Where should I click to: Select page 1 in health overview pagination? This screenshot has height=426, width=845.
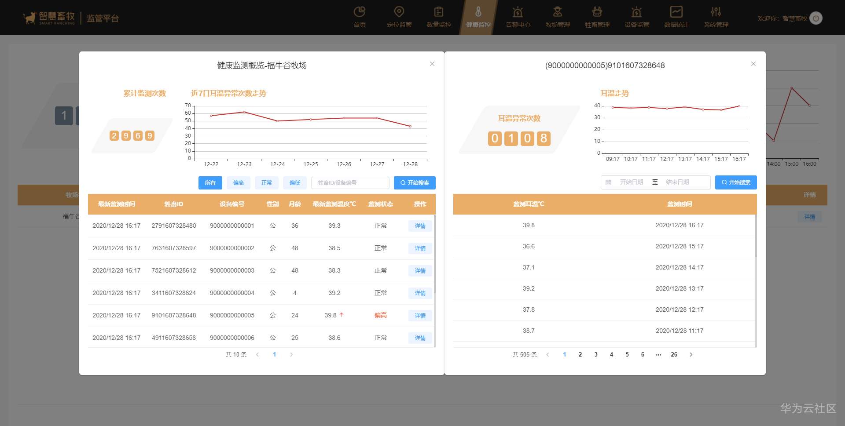pos(275,354)
